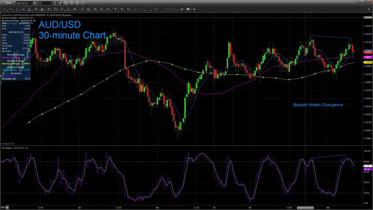Open the AUD A0-FX symbol dropdown

(31, 3)
